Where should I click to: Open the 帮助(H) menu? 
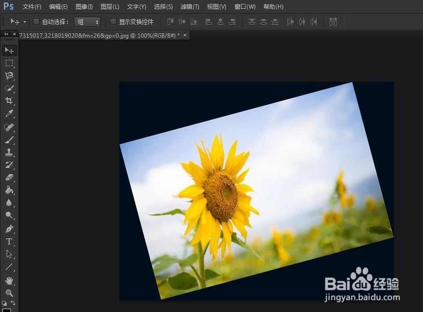[273, 6]
